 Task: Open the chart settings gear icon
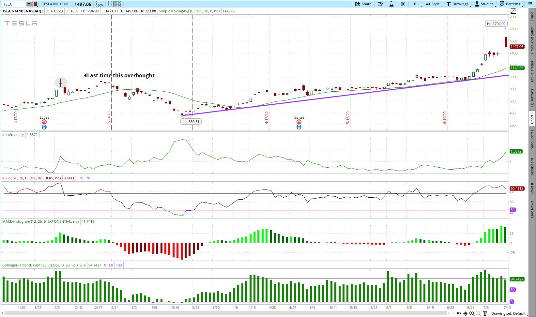[403, 4]
